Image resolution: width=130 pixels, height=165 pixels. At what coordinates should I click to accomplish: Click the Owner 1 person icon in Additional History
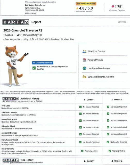coord(85,100)
